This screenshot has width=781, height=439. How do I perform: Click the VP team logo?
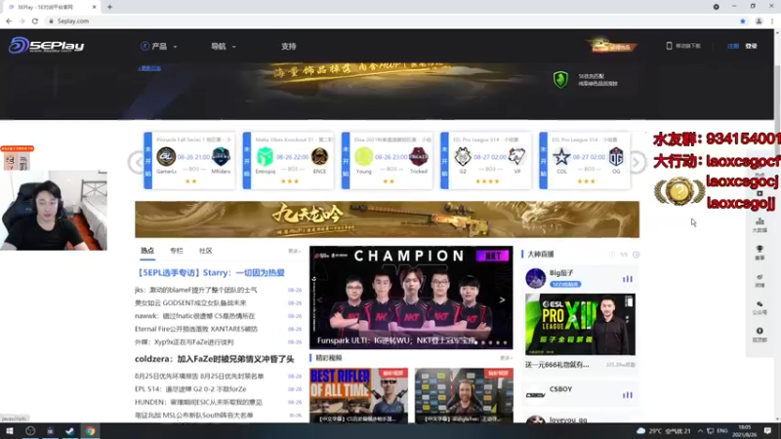pyautogui.click(x=517, y=157)
